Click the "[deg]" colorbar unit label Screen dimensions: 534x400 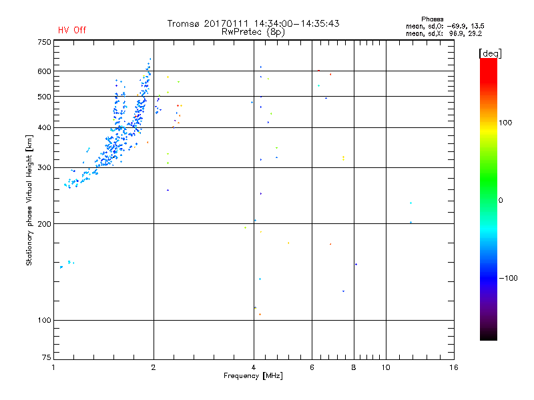click(x=490, y=53)
